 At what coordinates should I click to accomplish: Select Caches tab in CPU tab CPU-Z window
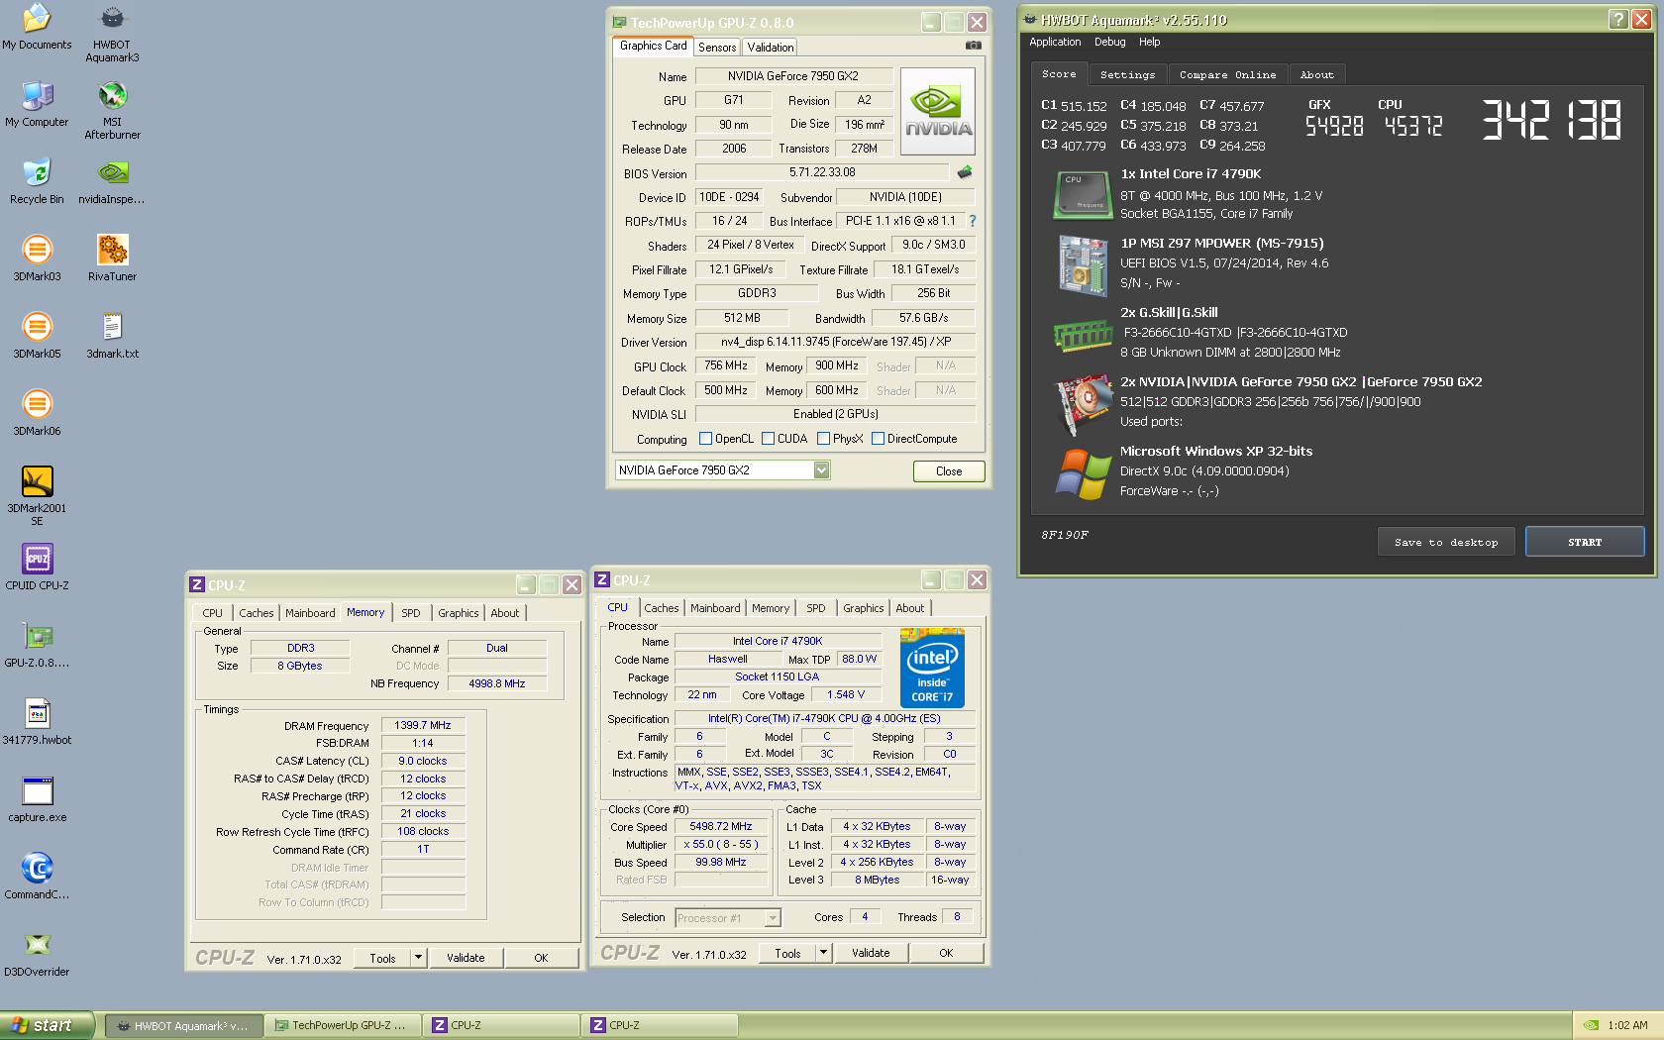[662, 608]
